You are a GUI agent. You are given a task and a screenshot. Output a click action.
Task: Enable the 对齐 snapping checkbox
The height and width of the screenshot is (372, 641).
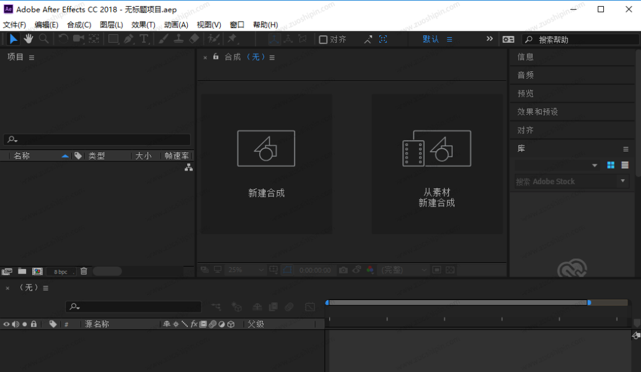pyautogui.click(x=323, y=39)
